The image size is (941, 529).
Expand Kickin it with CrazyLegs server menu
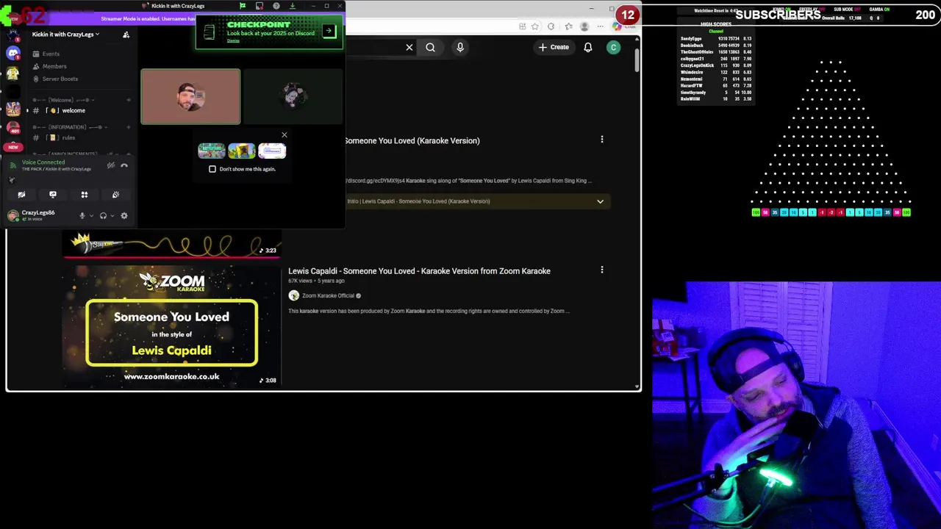[66, 34]
